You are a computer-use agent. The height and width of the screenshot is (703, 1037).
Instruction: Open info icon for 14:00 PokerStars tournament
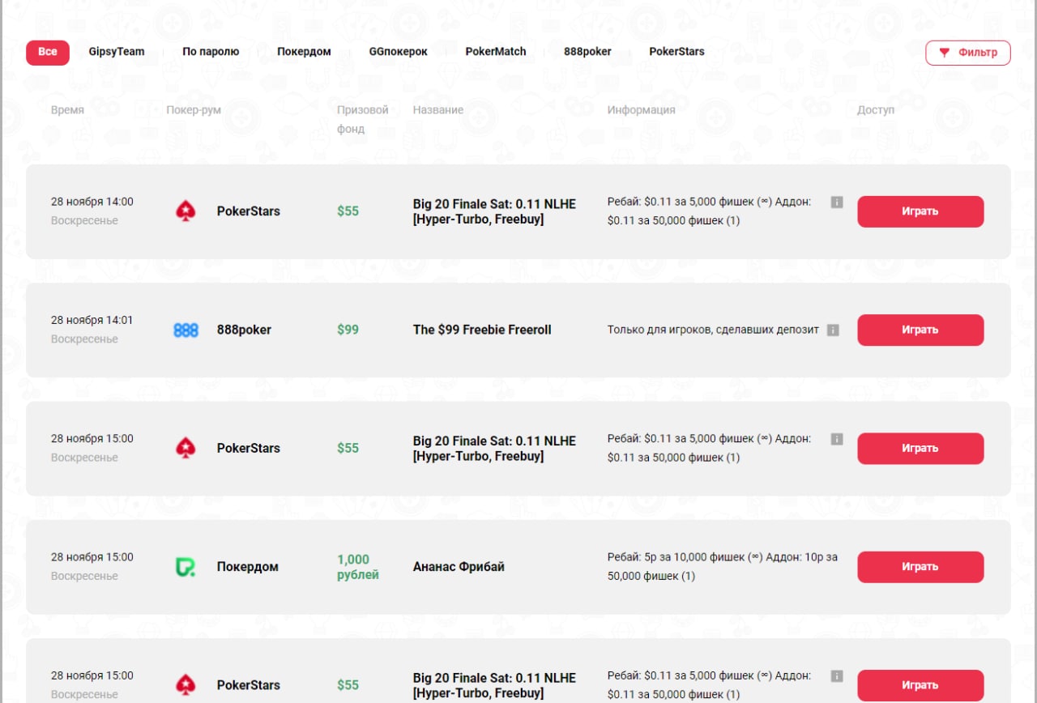pyautogui.click(x=837, y=202)
